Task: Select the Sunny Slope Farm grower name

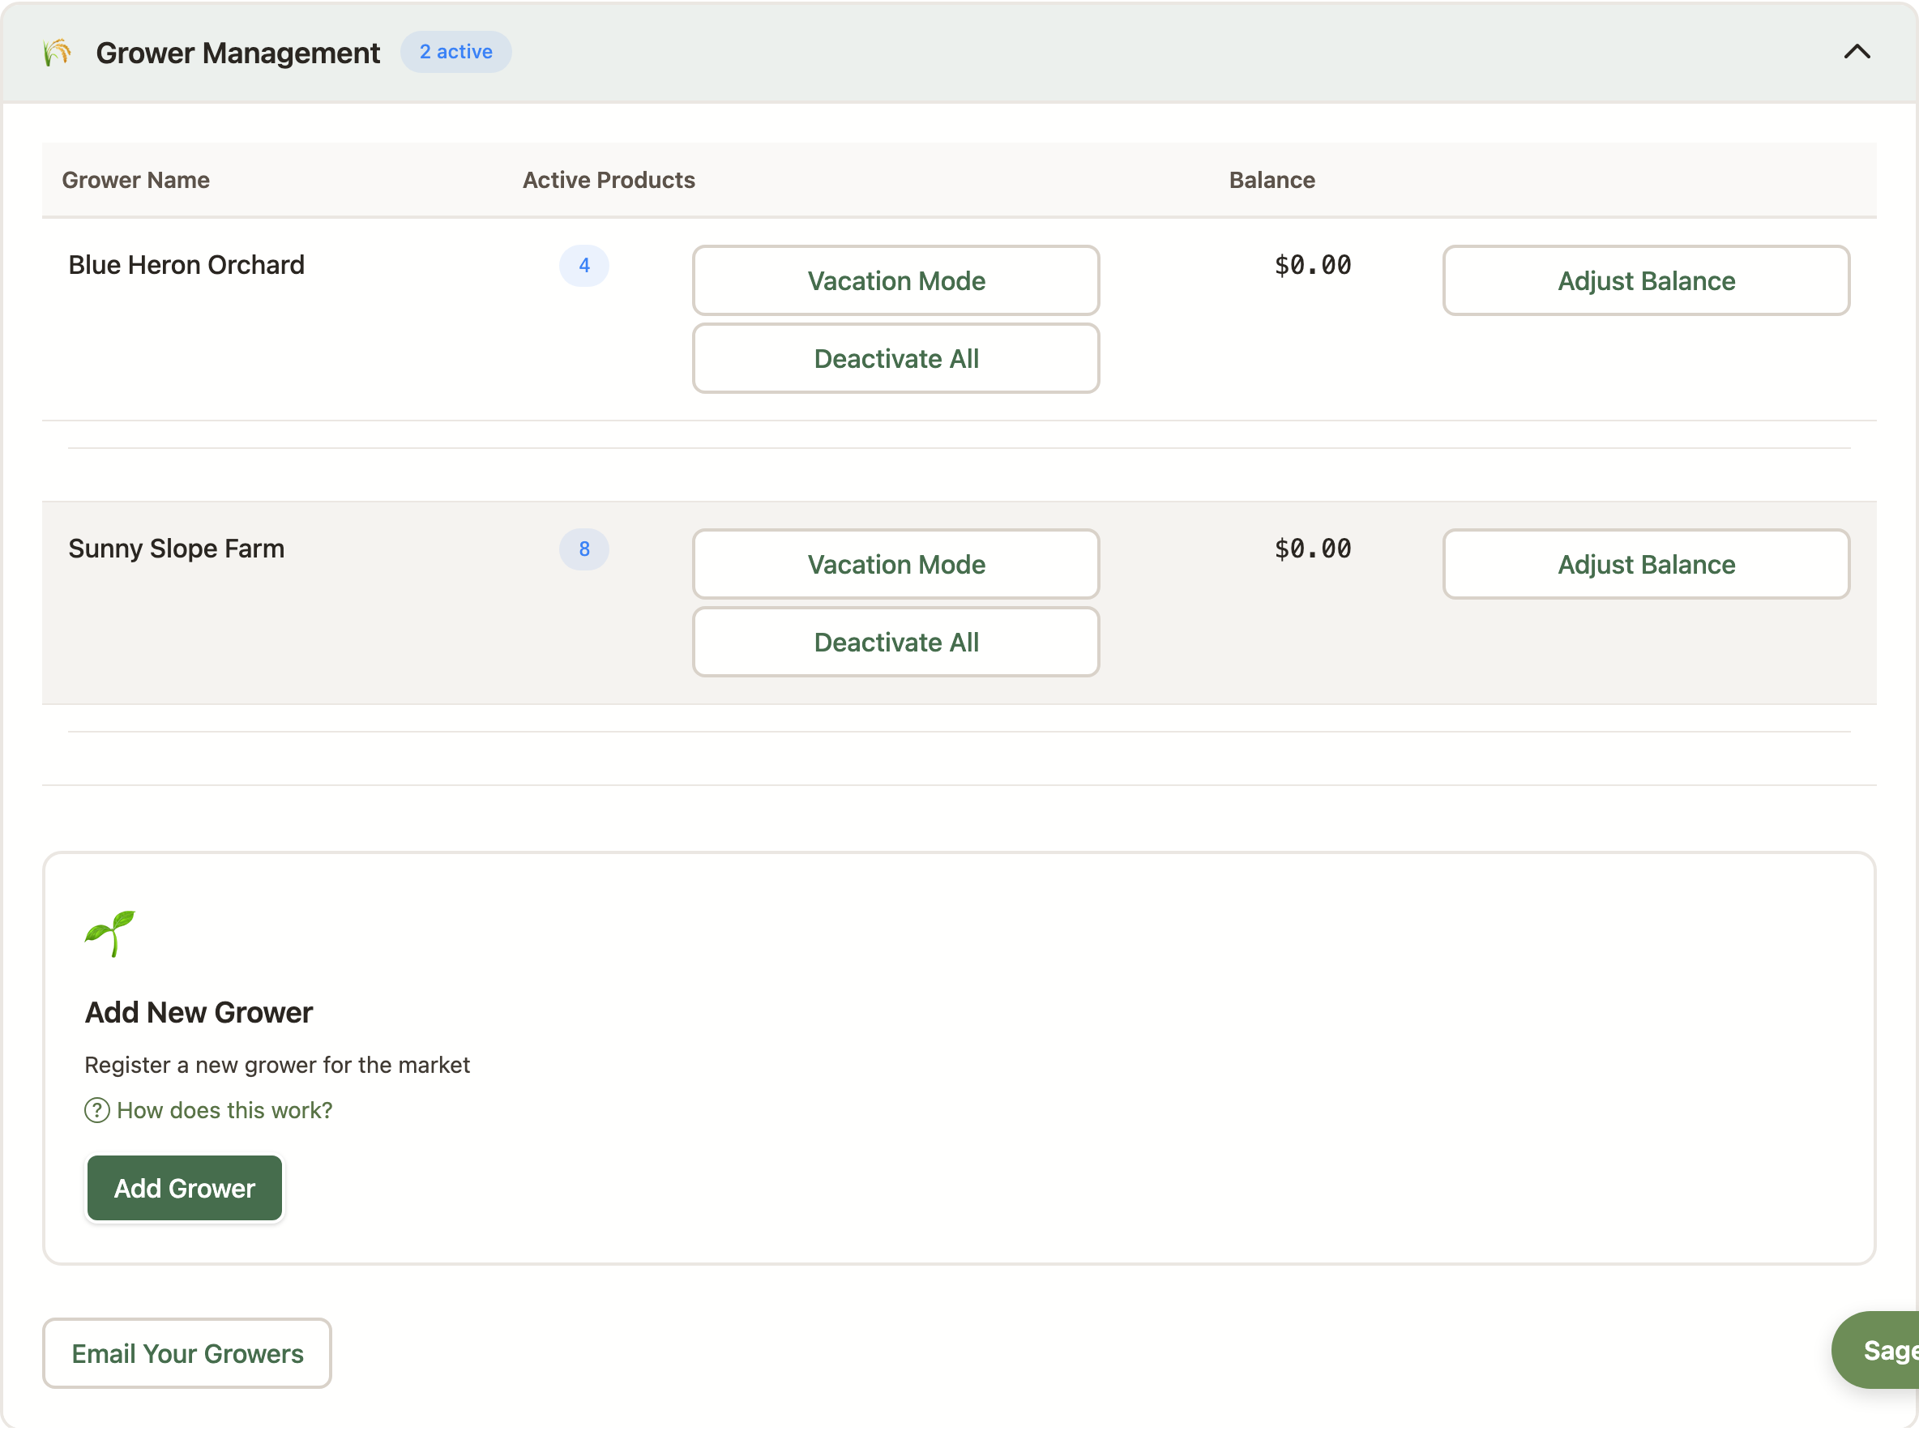Action: [177, 549]
